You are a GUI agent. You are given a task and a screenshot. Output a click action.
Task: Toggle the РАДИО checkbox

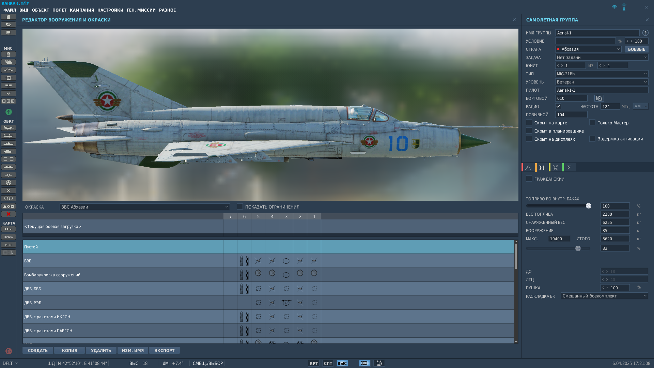click(558, 107)
